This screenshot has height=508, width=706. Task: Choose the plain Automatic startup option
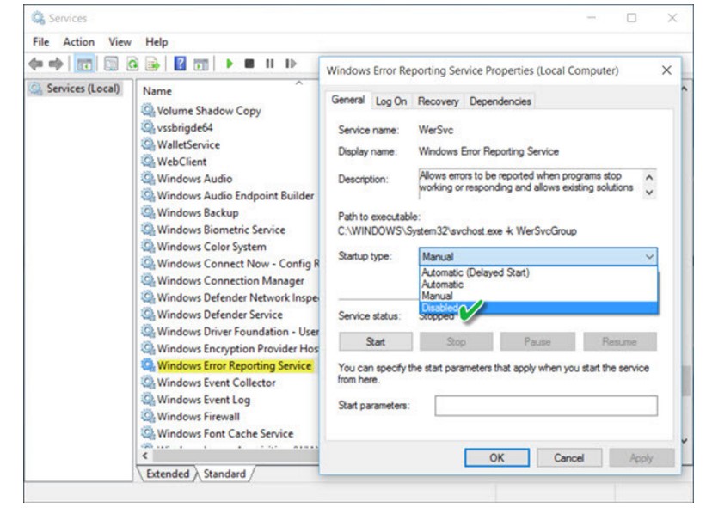(x=538, y=285)
